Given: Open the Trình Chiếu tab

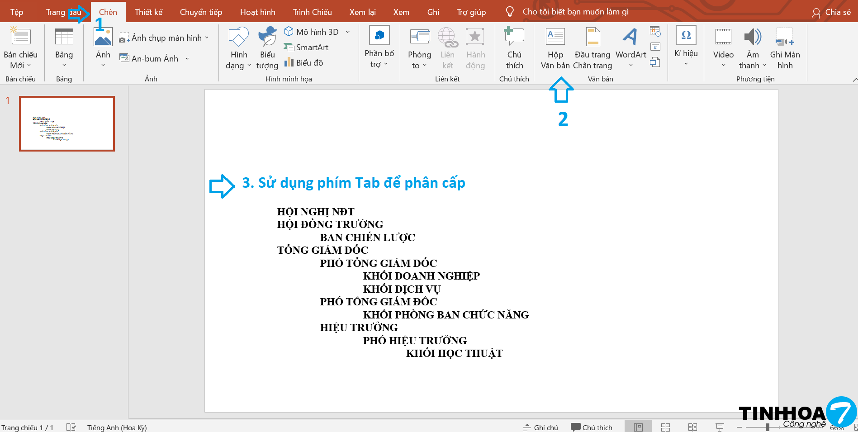Looking at the screenshot, I should pos(312,12).
